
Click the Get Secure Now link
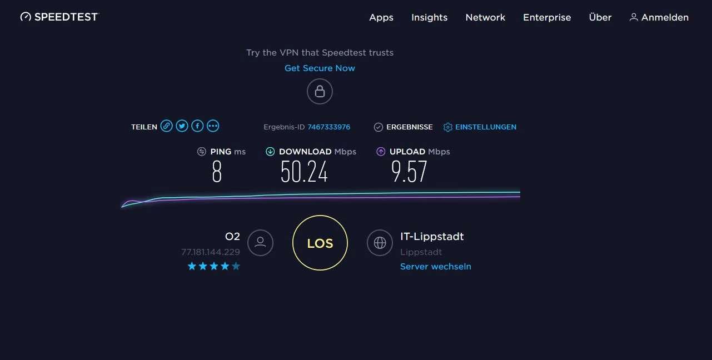click(x=320, y=68)
